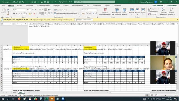Switch to the Формулы tab
Viewport: 179px width, 101px height.
pyautogui.click(x=56, y=6)
